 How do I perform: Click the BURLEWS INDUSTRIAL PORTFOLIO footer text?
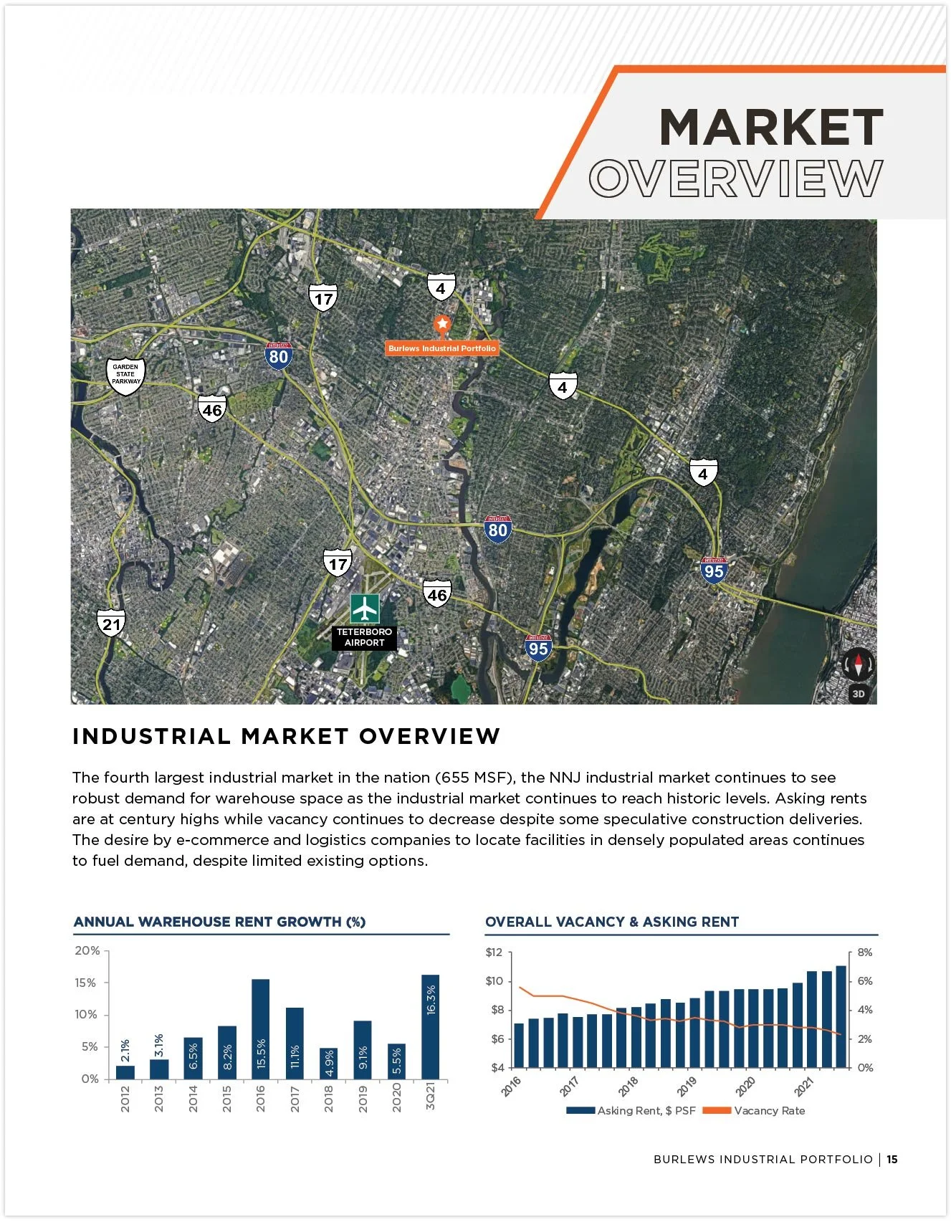[x=763, y=1159]
